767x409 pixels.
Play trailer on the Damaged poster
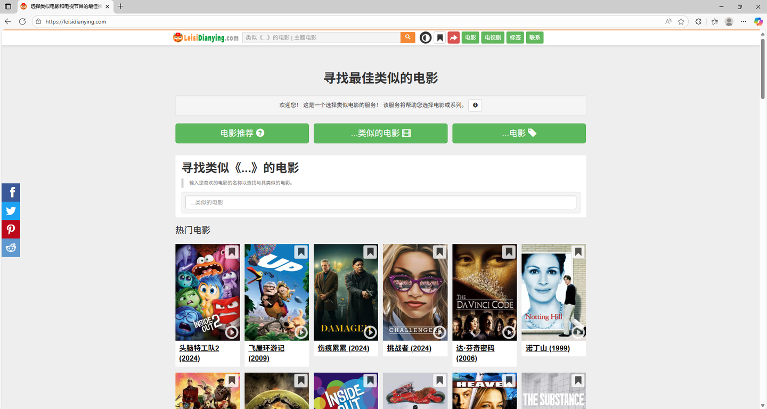pos(370,332)
